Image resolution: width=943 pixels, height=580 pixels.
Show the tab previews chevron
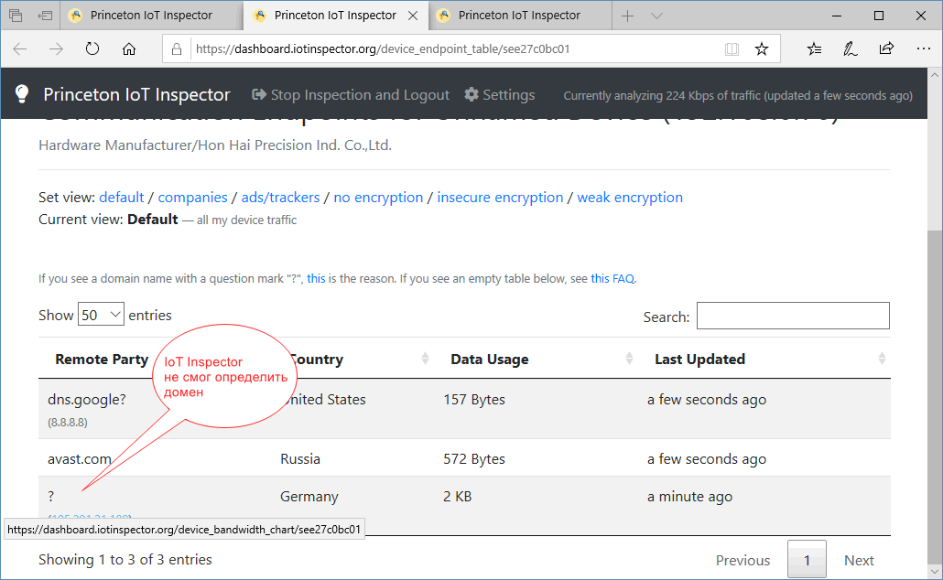pyautogui.click(x=656, y=16)
